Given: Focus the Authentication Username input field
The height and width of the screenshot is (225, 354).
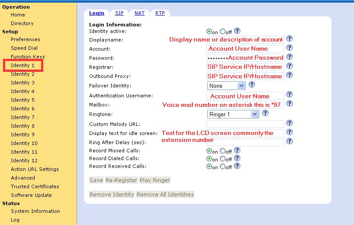Looking at the screenshot, I should click(x=245, y=96).
